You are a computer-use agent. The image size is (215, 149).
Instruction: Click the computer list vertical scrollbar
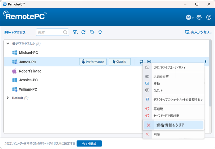coord(210,73)
